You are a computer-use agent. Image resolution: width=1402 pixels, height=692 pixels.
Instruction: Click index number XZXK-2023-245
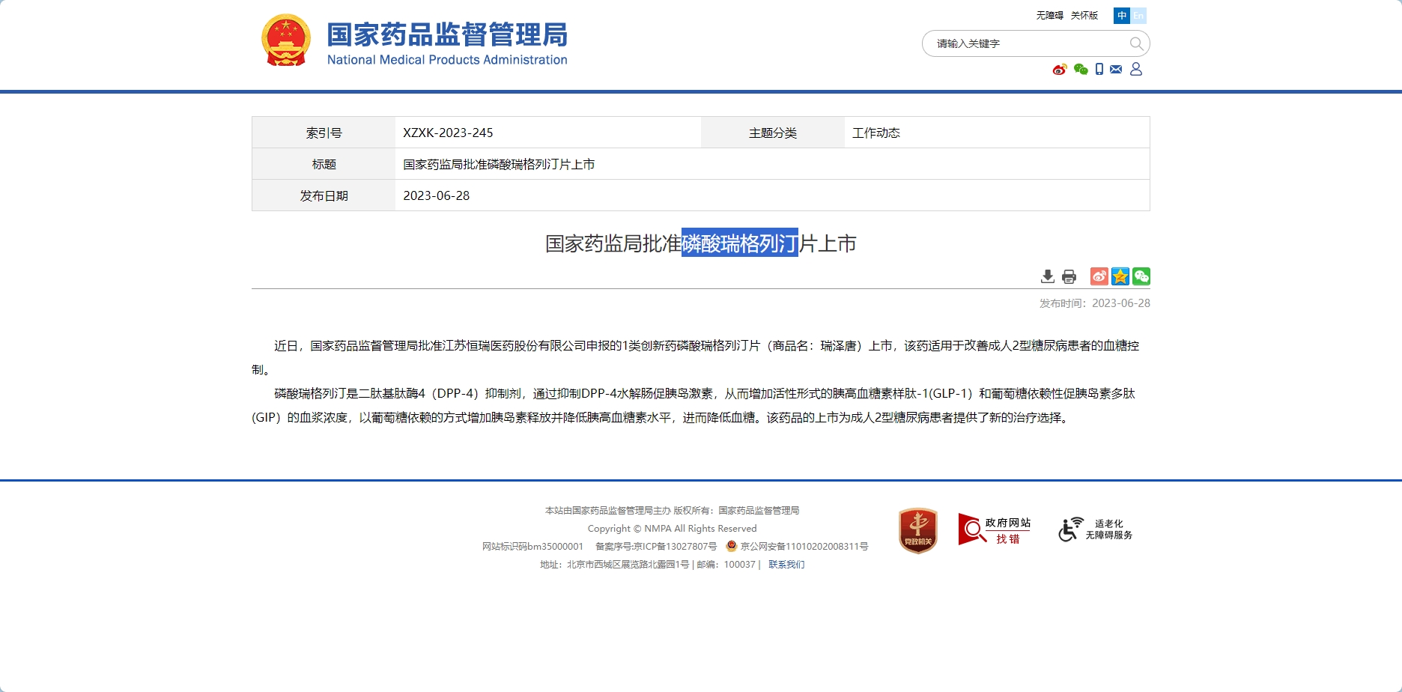448,133
